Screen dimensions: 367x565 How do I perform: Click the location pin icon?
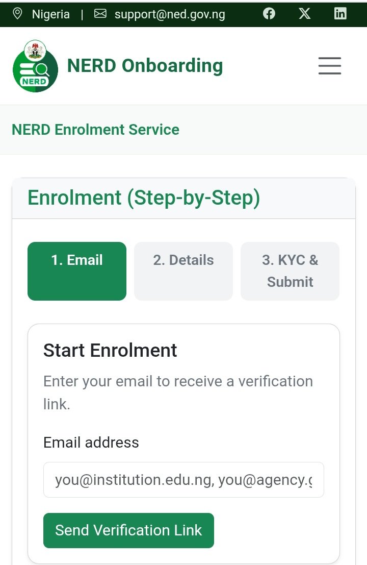point(17,14)
